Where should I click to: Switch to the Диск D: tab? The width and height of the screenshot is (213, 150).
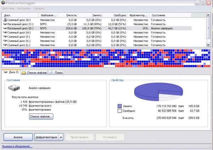11,72
